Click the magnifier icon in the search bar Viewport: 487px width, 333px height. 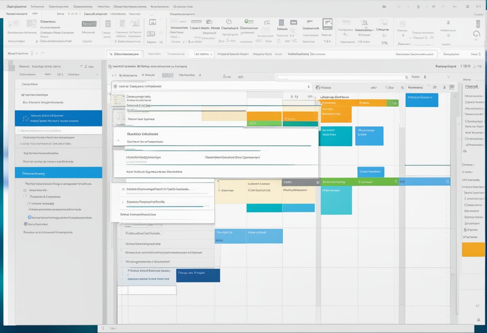click(x=406, y=77)
